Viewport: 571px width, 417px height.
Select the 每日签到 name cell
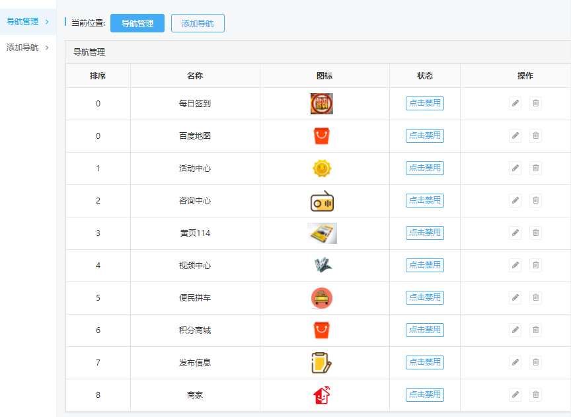(x=195, y=104)
